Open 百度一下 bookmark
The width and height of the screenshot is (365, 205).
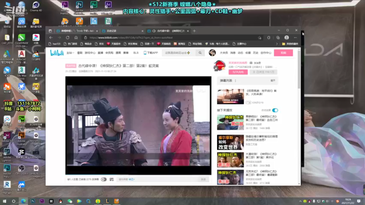pyautogui.click(x=147, y=44)
